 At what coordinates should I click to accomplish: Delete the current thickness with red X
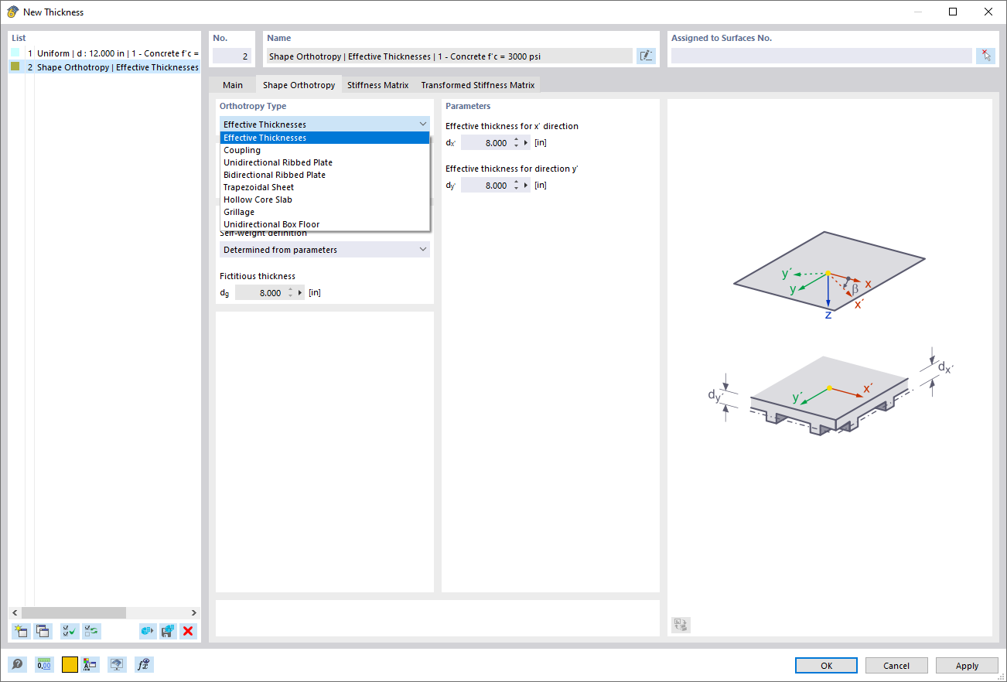click(x=188, y=631)
